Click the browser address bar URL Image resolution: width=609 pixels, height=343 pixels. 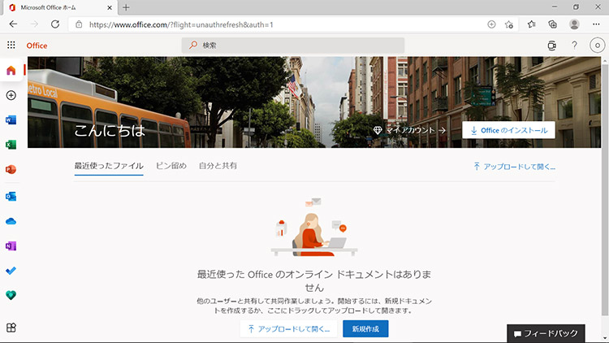coord(181,24)
